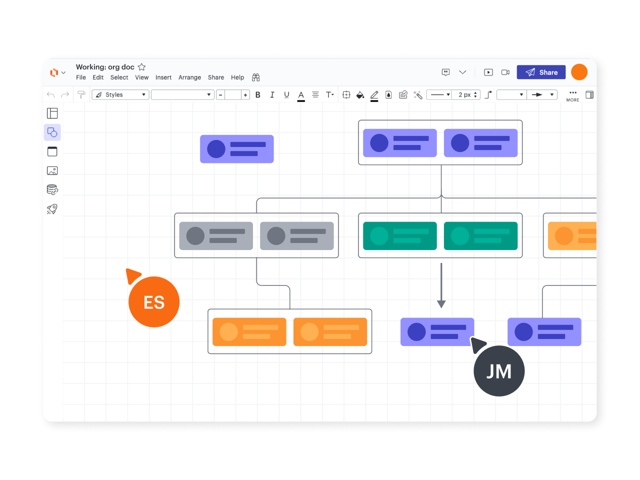The height and width of the screenshot is (480, 640).
Task: Click the image library sidebar icon
Action: (52, 171)
